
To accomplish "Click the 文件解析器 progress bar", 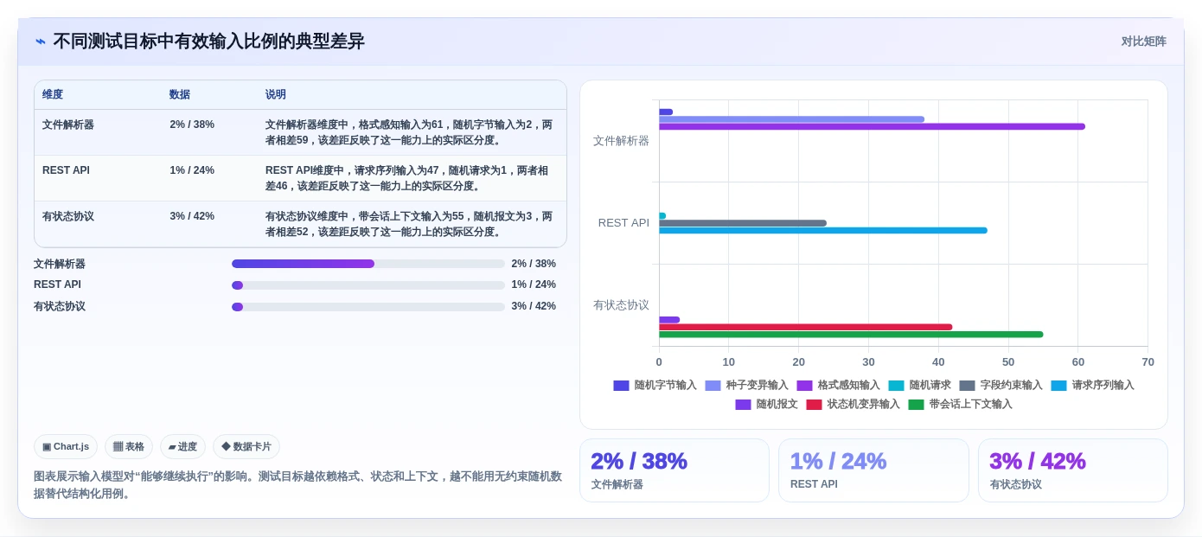I will [x=368, y=264].
